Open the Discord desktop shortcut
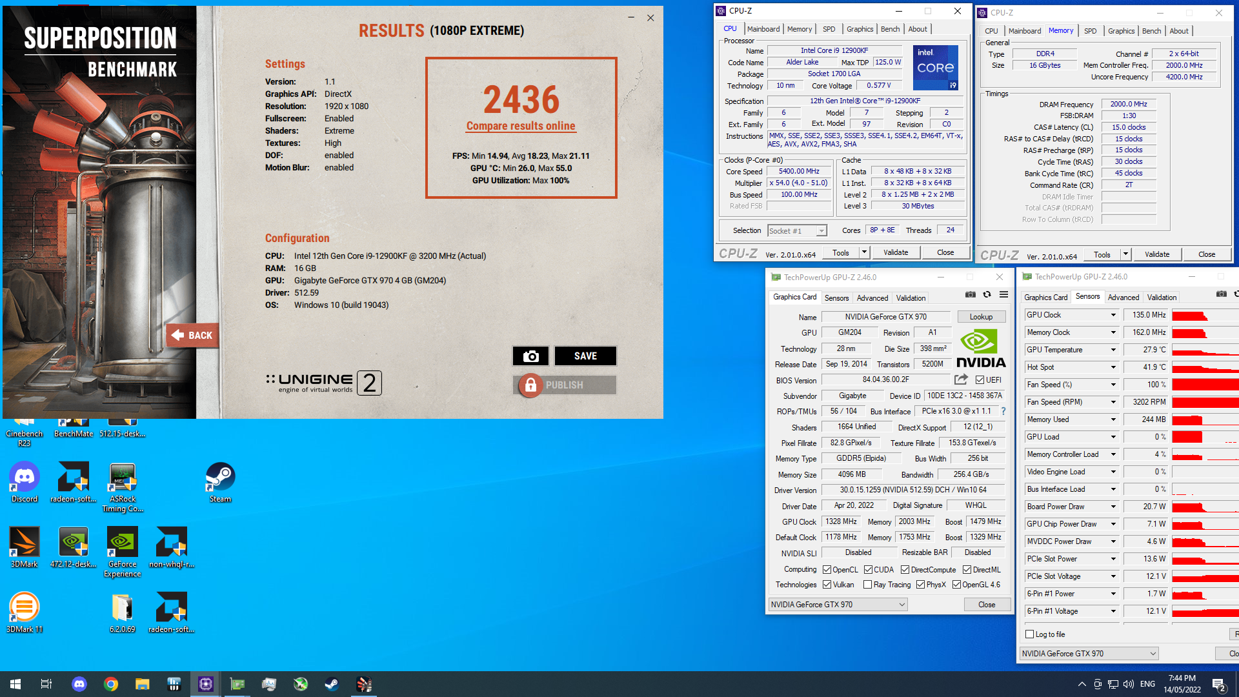 pyautogui.click(x=25, y=483)
